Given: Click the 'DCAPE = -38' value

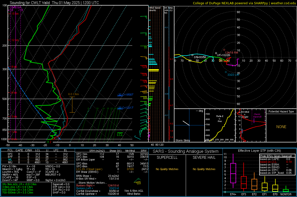Looking at the screenshot, I should pyautogui.click(x=10, y=177).
